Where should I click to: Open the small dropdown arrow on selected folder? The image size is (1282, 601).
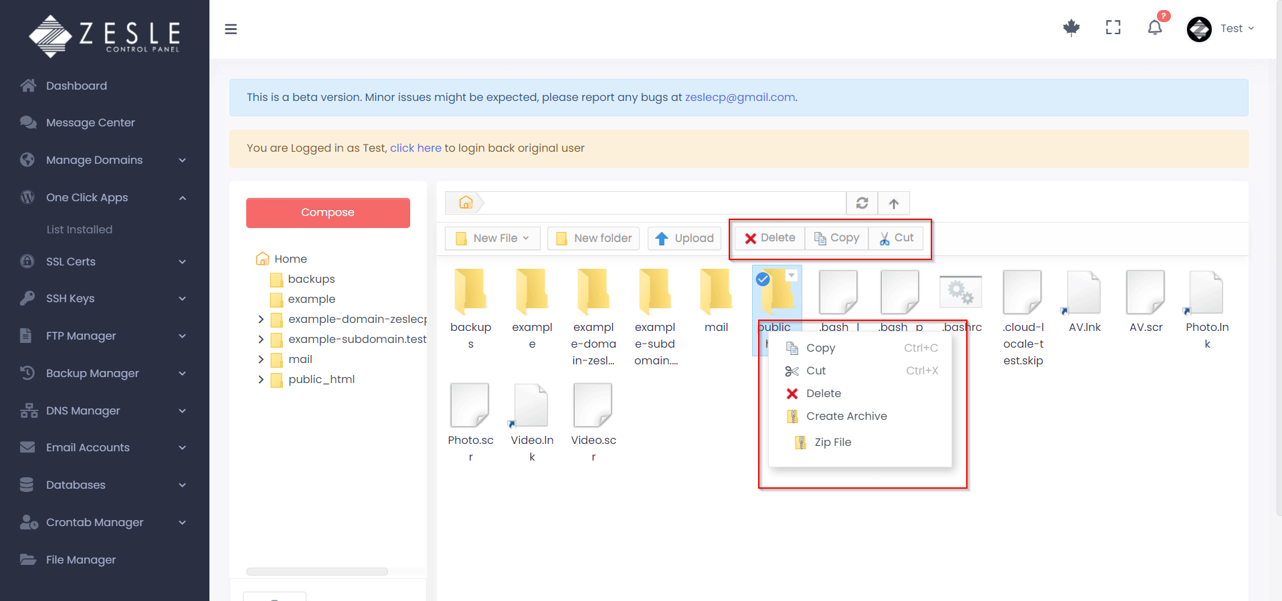792,275
